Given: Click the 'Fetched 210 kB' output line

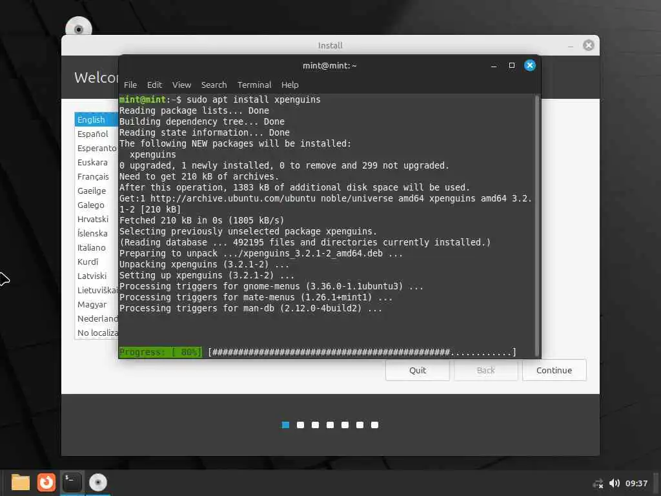Looking at the screenshot, I should coord(201,220).
